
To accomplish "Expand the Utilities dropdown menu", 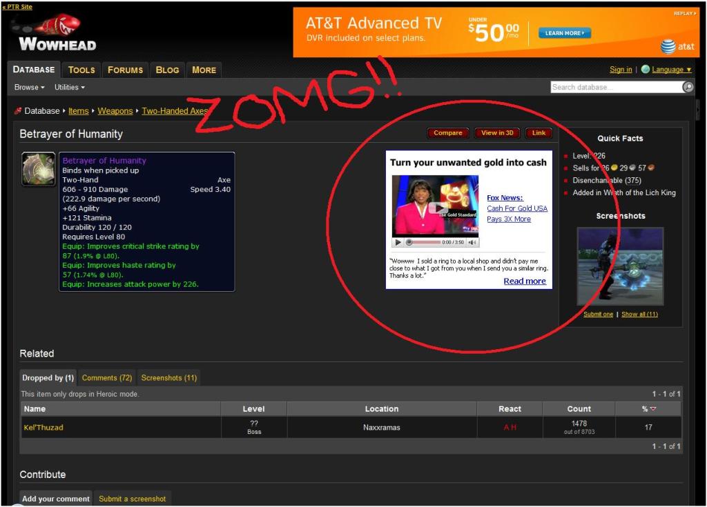I will click(70, 88).
